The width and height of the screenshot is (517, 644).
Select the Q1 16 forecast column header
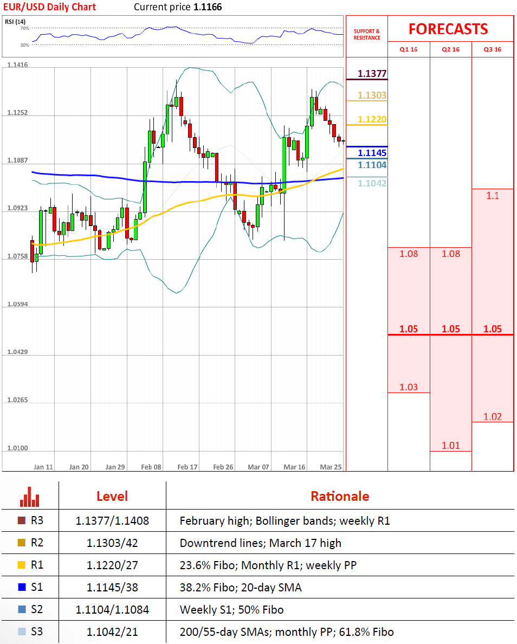coord(409,49)
